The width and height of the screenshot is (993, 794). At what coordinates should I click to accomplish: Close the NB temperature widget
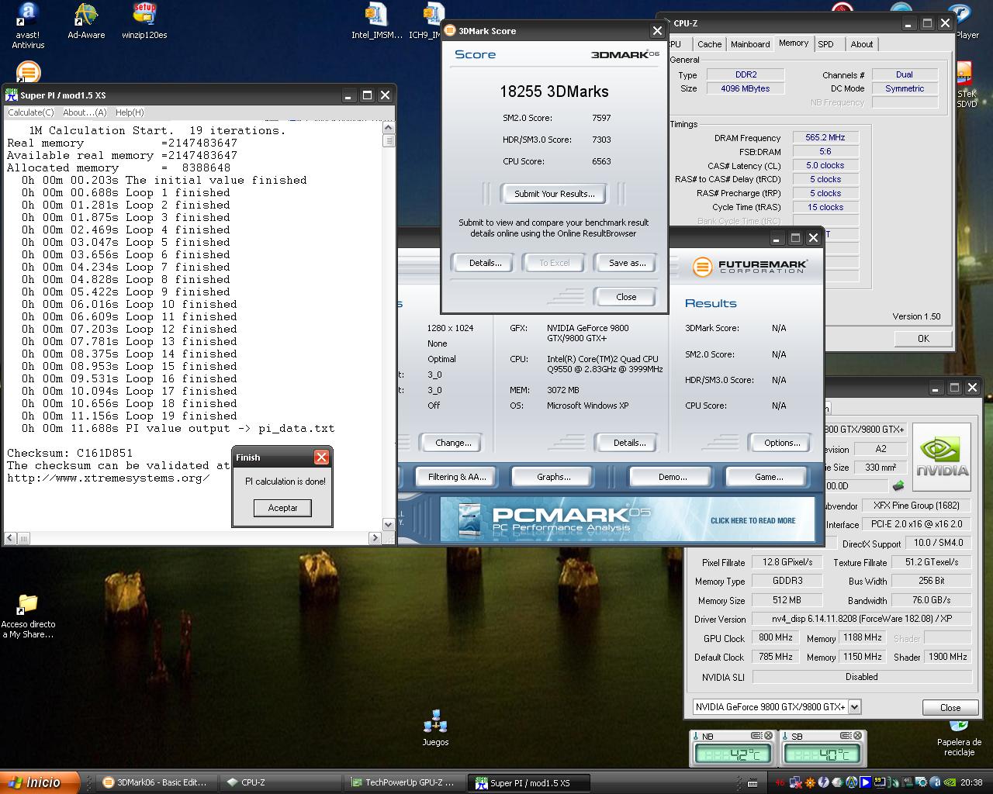(768, 736)
